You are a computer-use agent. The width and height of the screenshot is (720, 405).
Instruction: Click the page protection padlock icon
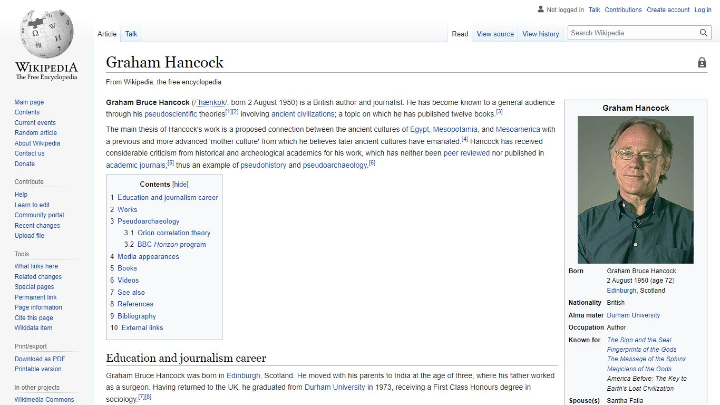[x=702, y=63]
